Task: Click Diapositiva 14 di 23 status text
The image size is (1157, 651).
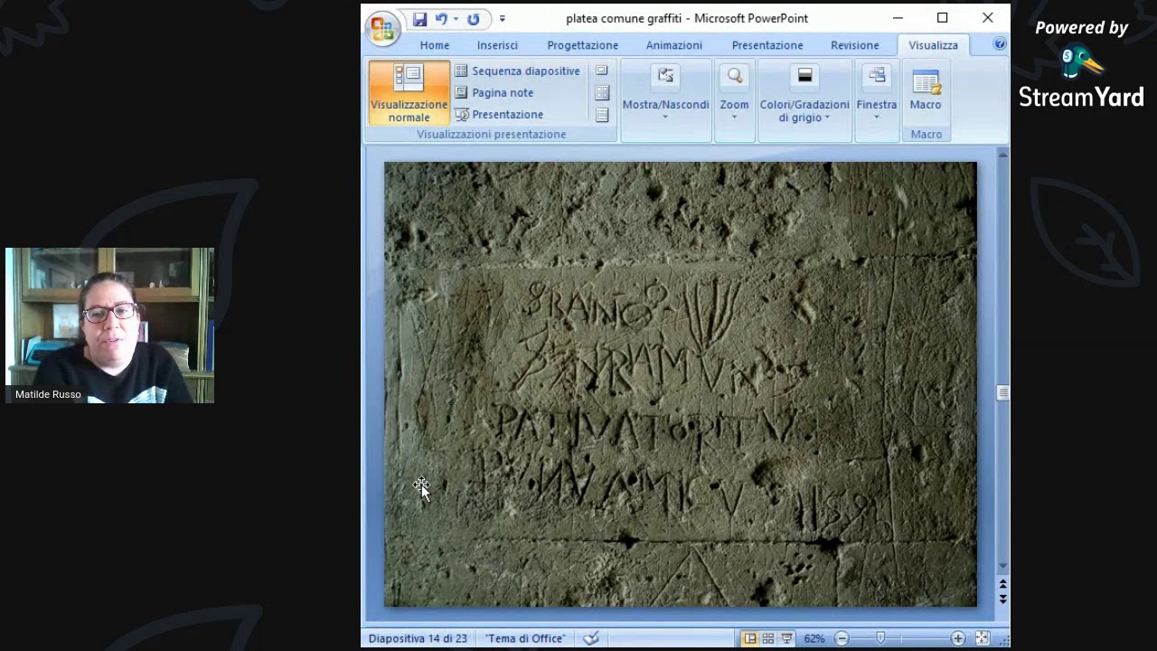Action: (x=418, y=638)
